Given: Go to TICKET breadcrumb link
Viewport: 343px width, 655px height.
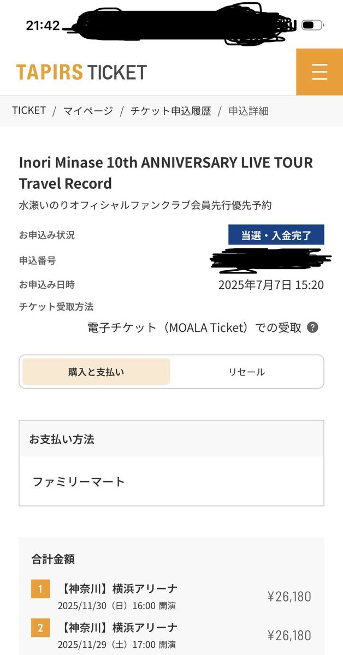Looking at the screenshot, I should 29,111.
